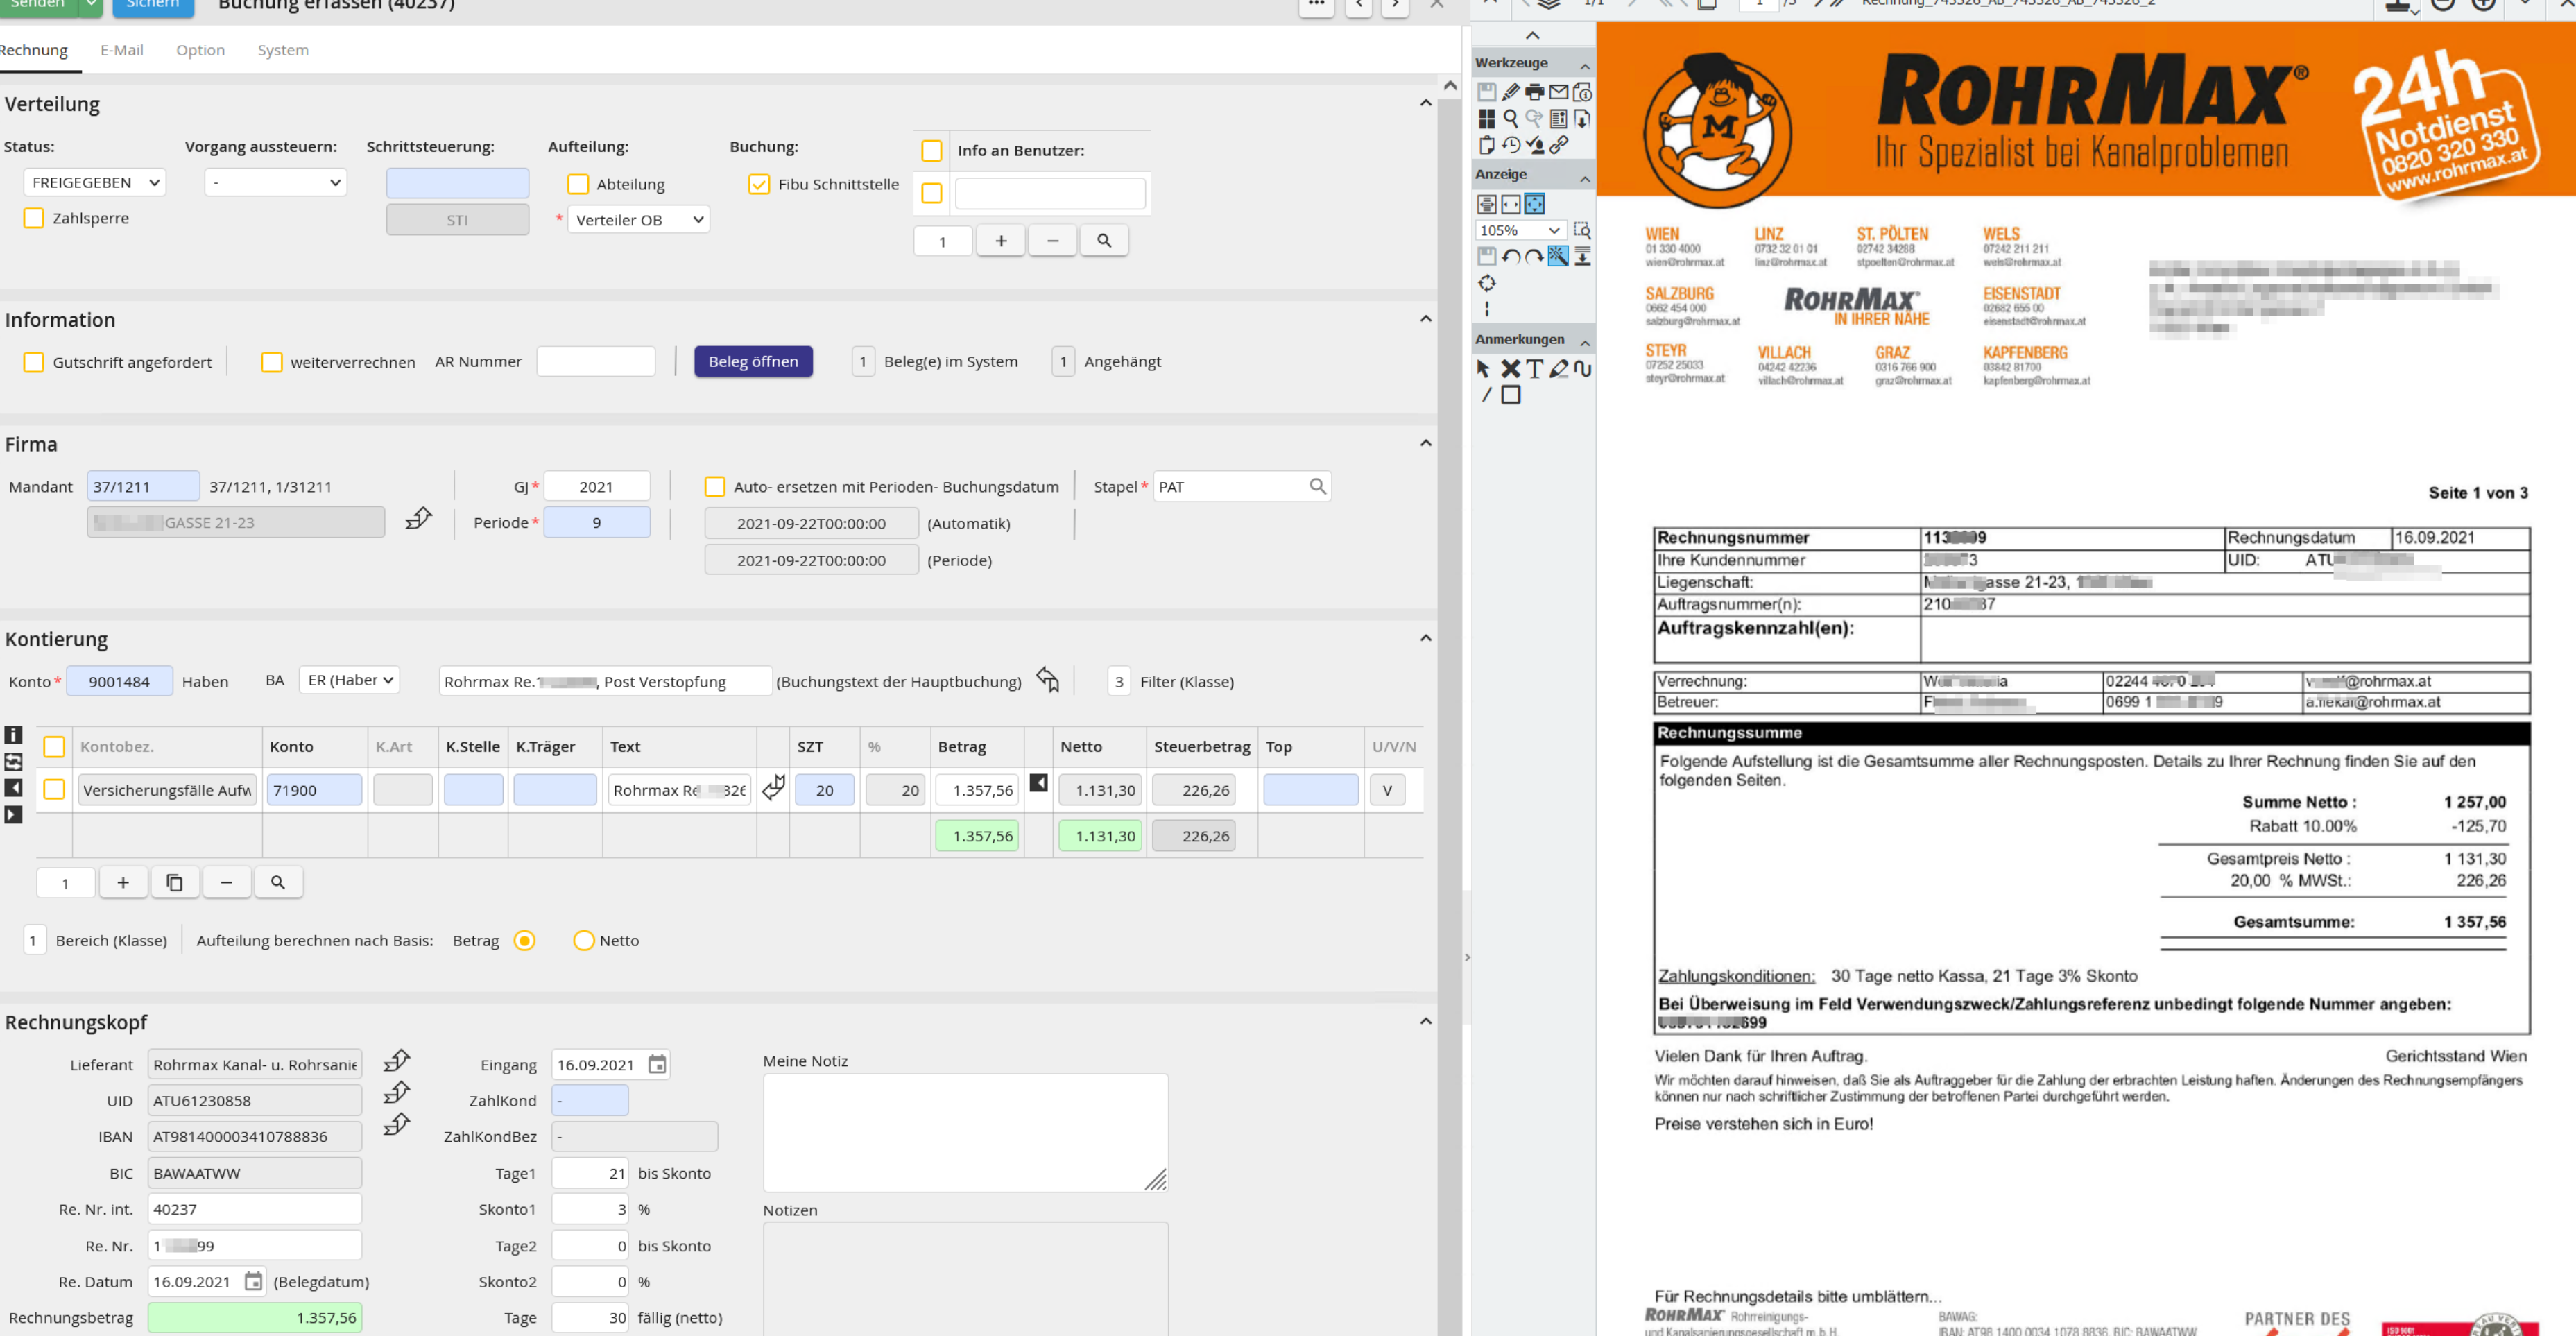
Task: Select the arrow pointer annotation tool
Action: click(x=1484, y=369)
